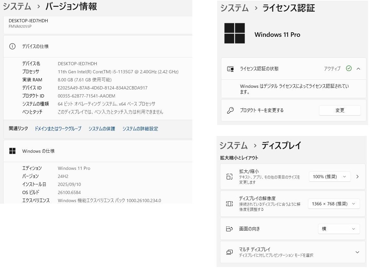Click the display resolution icon

(229, 204)
